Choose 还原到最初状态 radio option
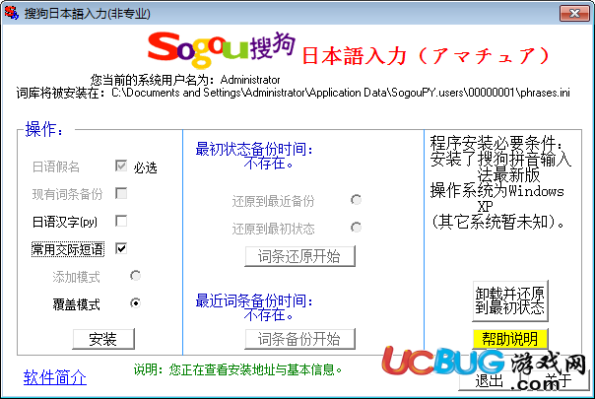Image resolution: width=595 pixels, height=399 pixels. tap(356, 228)
